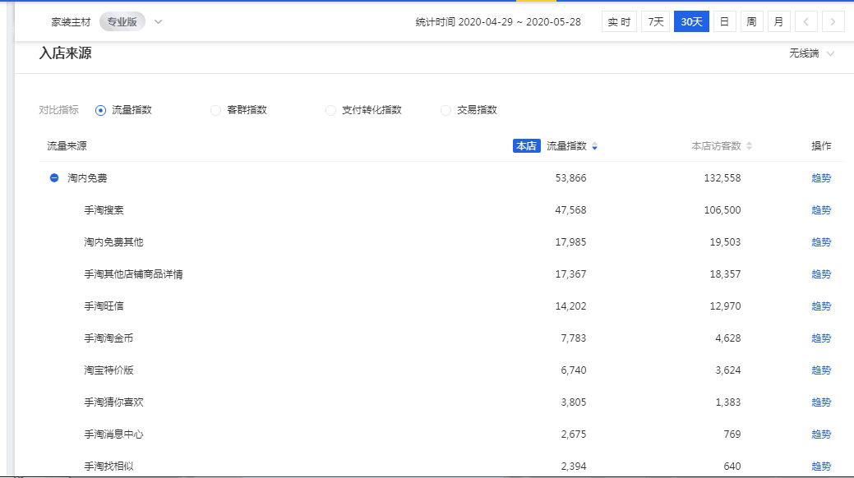This screenshot has height=478, width=854.
Task: Choose the 日 time granularity
Action: (x=724, y=22)
